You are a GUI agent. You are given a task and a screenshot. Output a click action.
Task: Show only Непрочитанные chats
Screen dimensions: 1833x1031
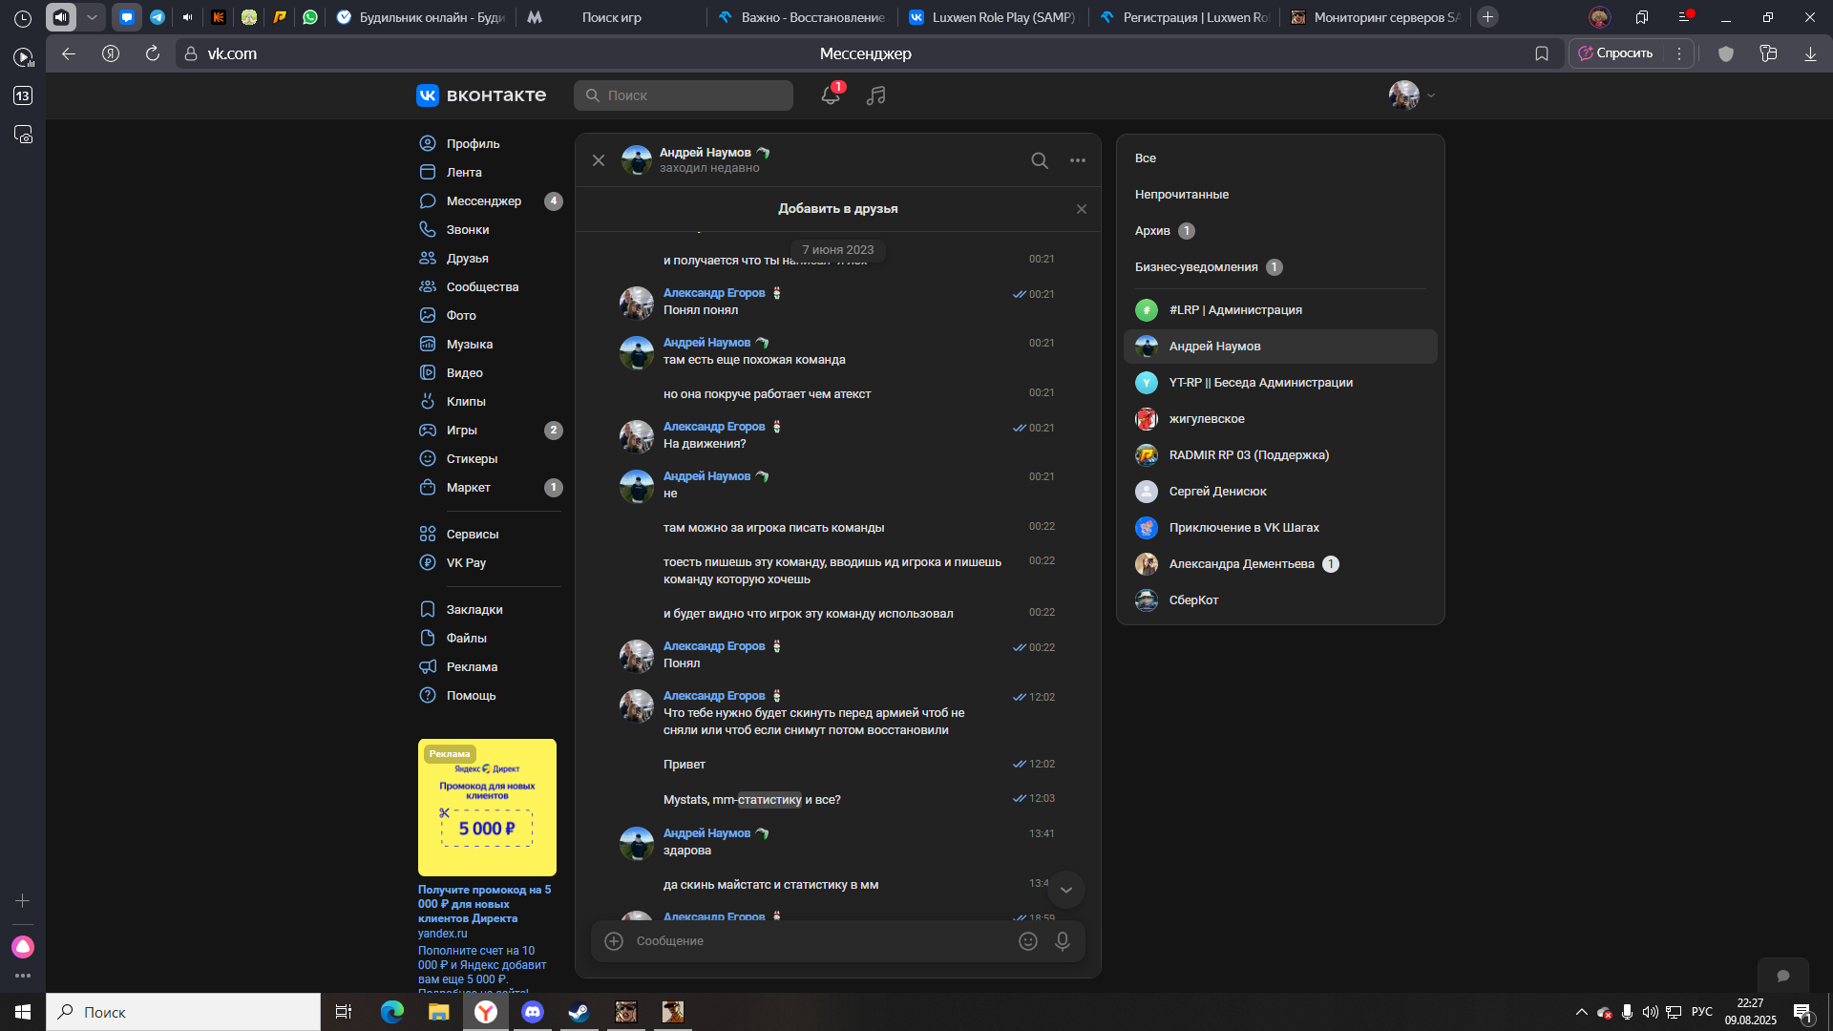[1181, 195]
